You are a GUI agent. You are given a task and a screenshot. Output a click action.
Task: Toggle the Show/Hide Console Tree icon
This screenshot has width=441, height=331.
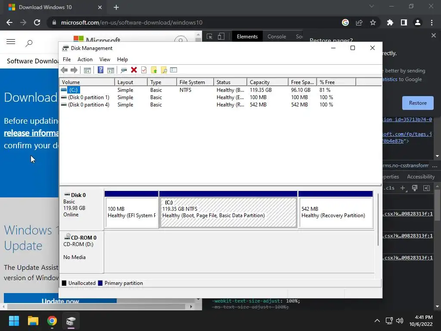pyautogui.click(x=87, y=70)
